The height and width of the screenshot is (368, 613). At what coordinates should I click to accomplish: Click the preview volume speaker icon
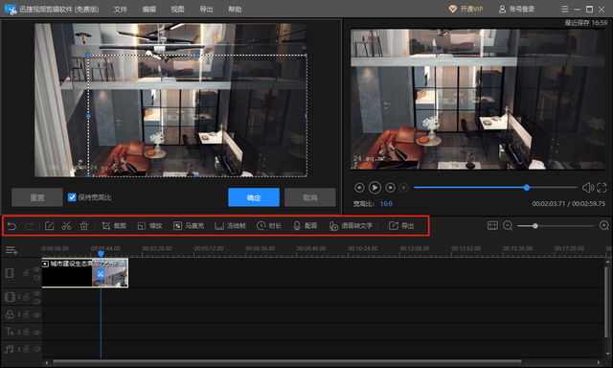pos(587,188)
